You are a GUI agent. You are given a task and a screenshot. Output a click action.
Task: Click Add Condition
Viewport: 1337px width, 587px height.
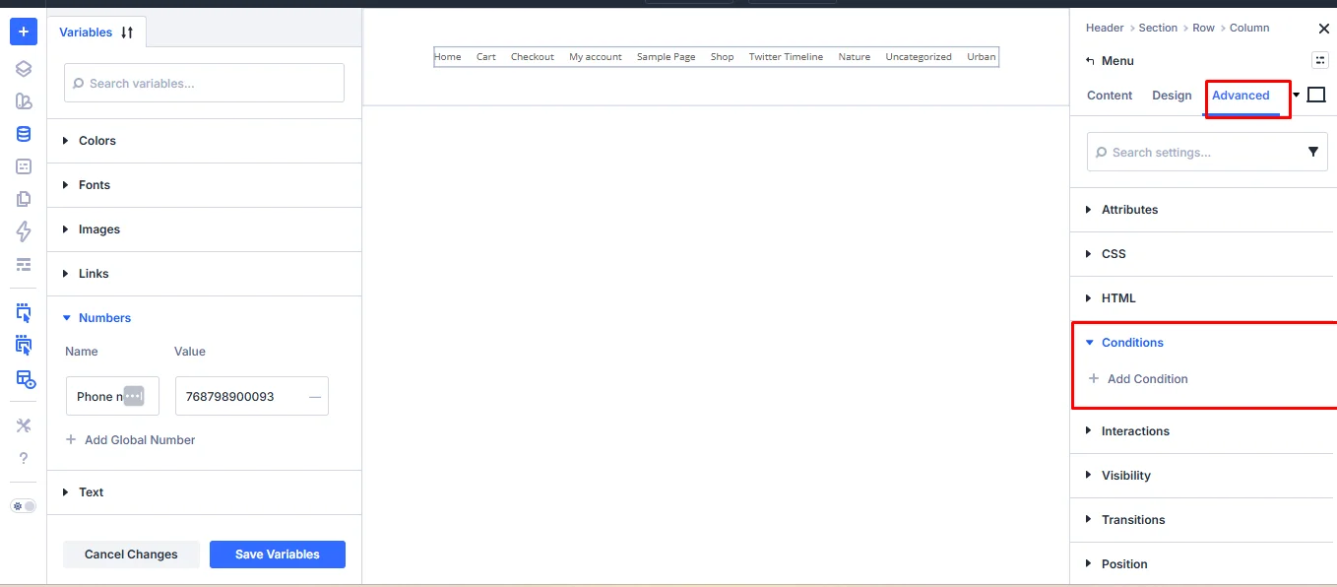coord(1138,379)
